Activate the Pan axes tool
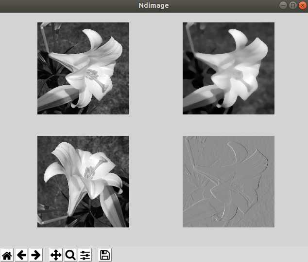The image size is (308, 262). (x=56, y=255)
